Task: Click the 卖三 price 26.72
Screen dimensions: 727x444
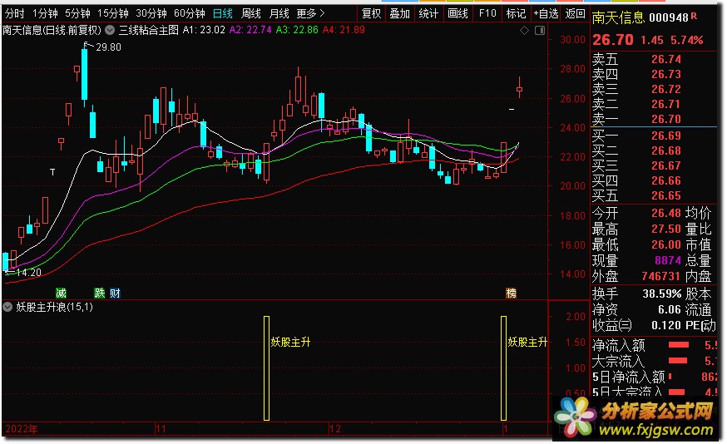Action: point(665,89)
